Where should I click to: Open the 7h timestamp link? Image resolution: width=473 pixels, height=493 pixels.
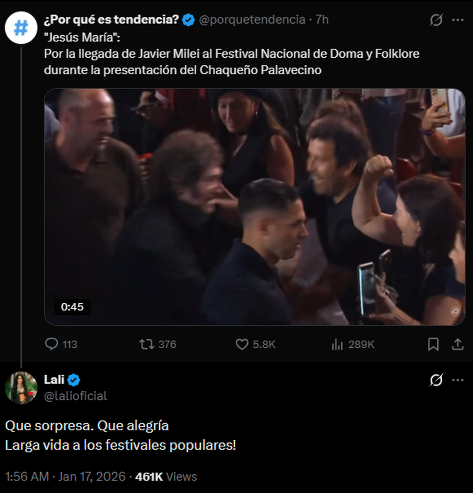[x=322, y=20]
